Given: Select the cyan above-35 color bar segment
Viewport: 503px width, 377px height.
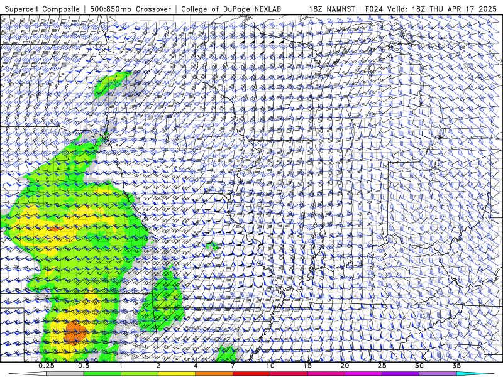Looking at the screenshot, I should [475, 374].
